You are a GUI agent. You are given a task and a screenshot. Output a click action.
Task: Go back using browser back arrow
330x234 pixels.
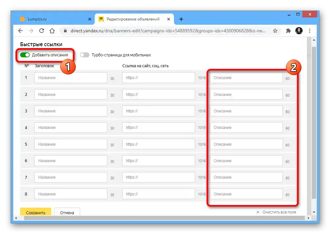20,31
